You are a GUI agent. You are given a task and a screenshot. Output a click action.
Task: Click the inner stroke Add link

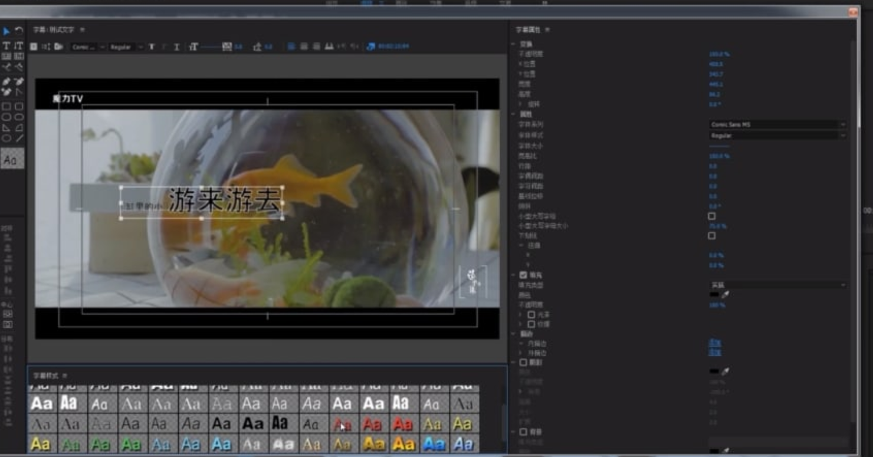click(714, 343)
